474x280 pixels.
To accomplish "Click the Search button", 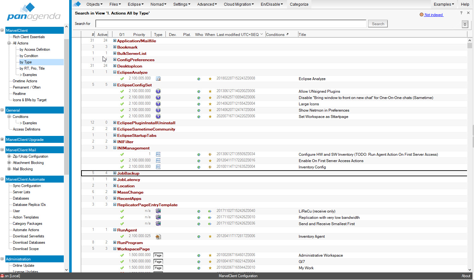I will point(378,24).
